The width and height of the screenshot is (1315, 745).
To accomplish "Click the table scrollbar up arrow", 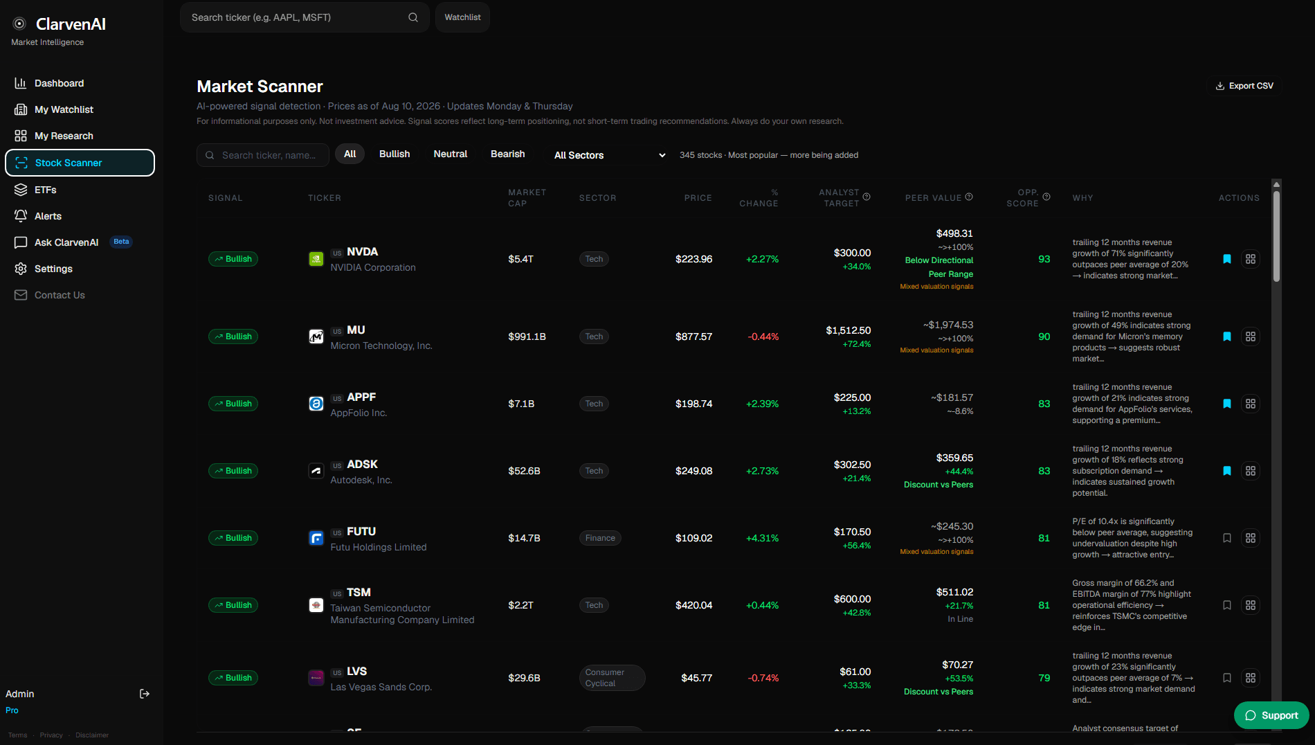I will point(1276,184).
